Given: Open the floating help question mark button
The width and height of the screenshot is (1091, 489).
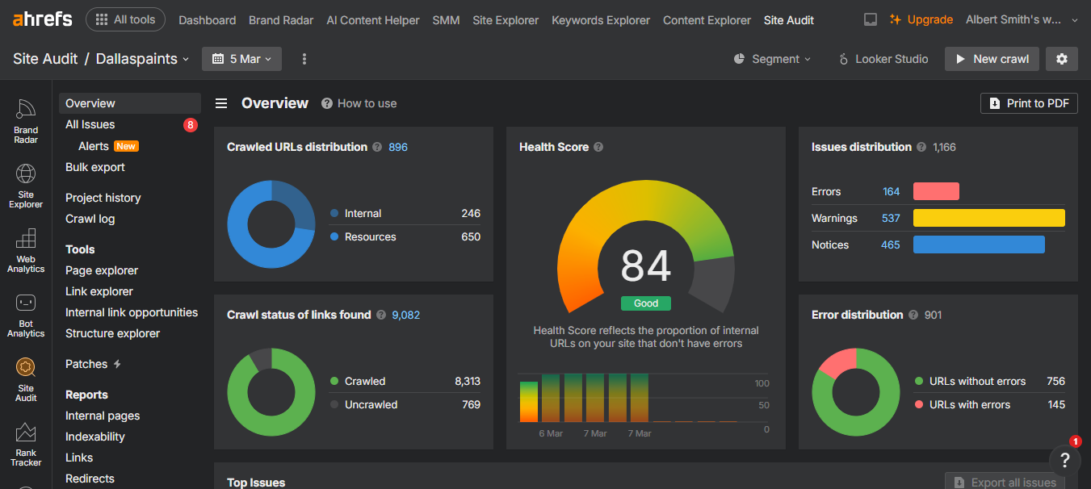Looking at the screenshot, I should tap(1065, 460).
